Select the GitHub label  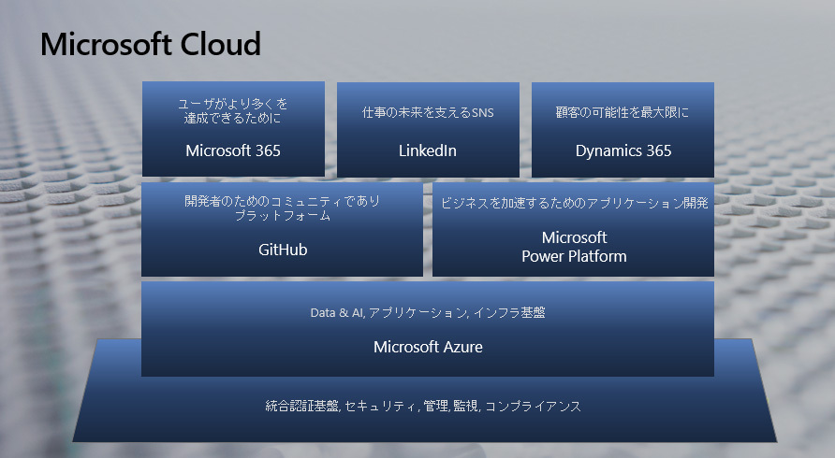(x=283, y=250)
